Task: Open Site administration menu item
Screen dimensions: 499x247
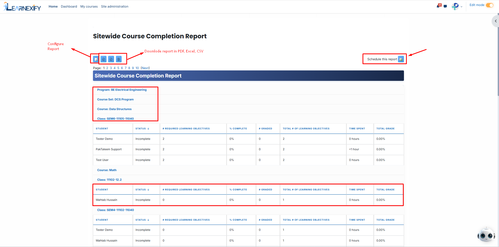Action: [115, 7]
